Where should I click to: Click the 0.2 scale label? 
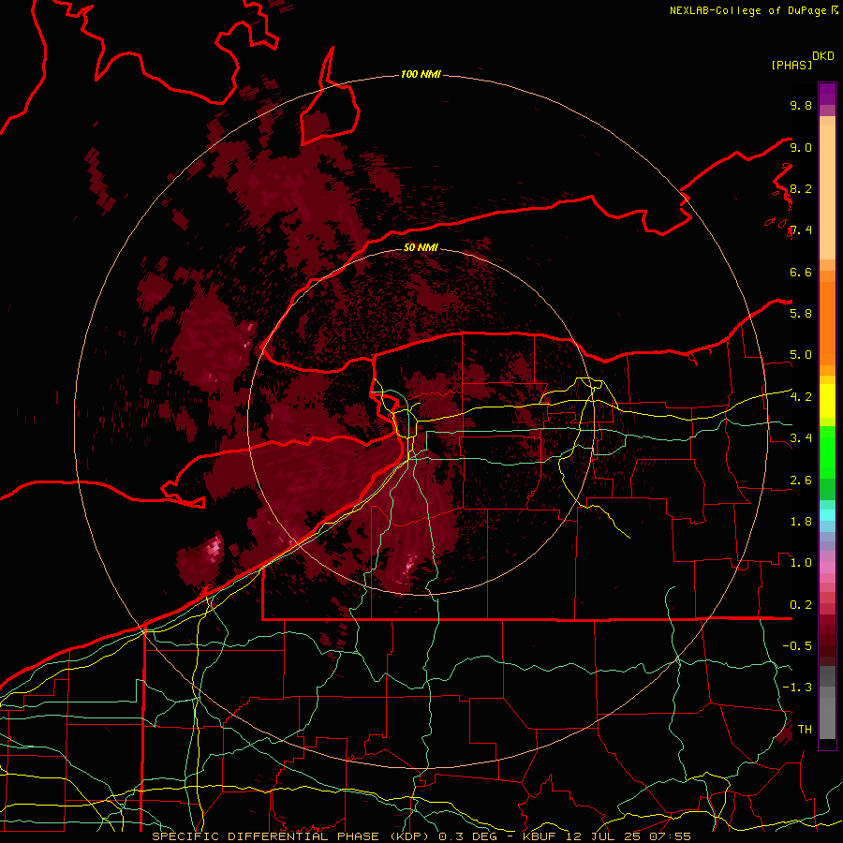pyautogui.click(x=801, y=605)
